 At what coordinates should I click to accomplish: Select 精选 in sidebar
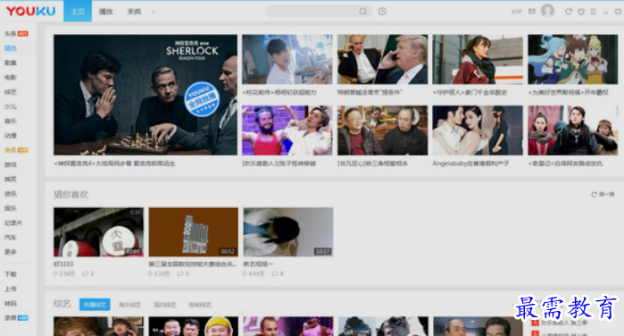pos(11,48)
